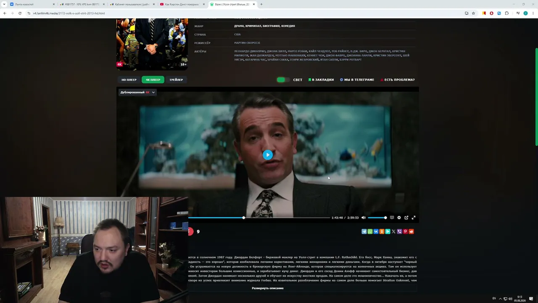Viewport: 538px width, 303px height.
Task: Click the МАРТИН СКОРСЕЗЕ director link
Action: (247, 43)
